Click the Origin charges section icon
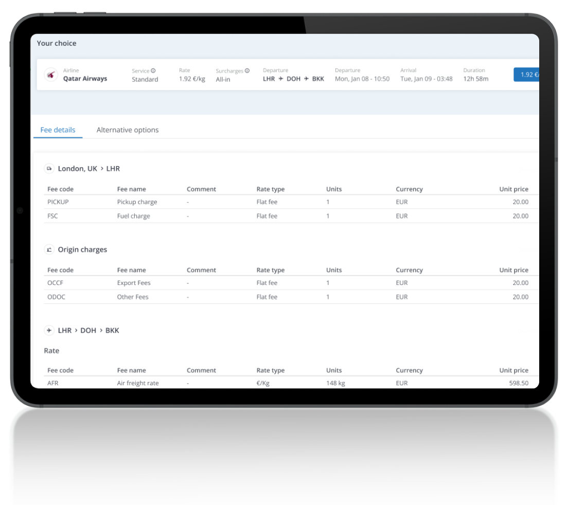 coord(49,249)
